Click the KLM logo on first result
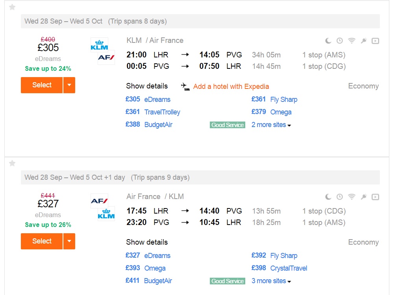The image size is (411, 295). 99,45
